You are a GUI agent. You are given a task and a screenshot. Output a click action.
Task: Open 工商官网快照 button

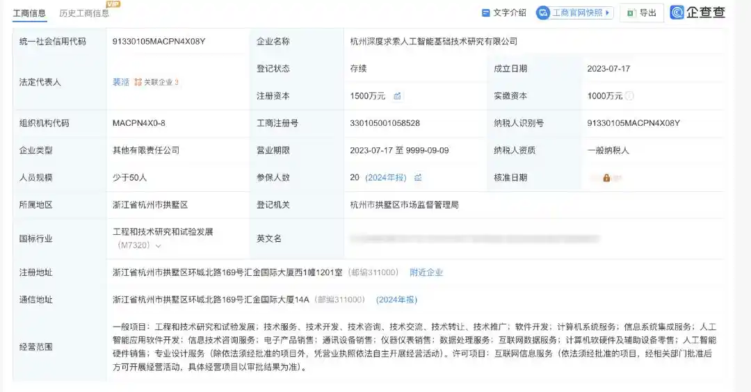click(575, 13)
